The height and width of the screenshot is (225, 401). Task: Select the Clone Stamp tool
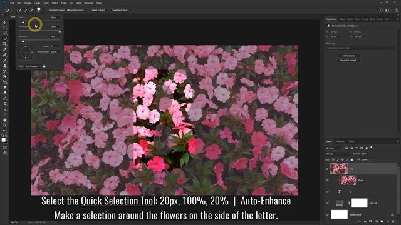(4, 66)
